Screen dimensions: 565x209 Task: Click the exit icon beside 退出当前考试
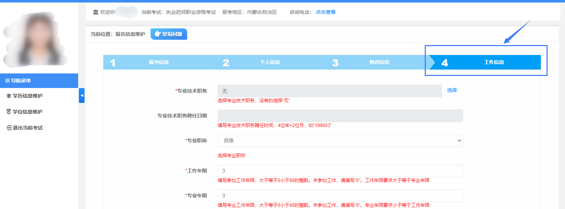[x=9, y=128]
